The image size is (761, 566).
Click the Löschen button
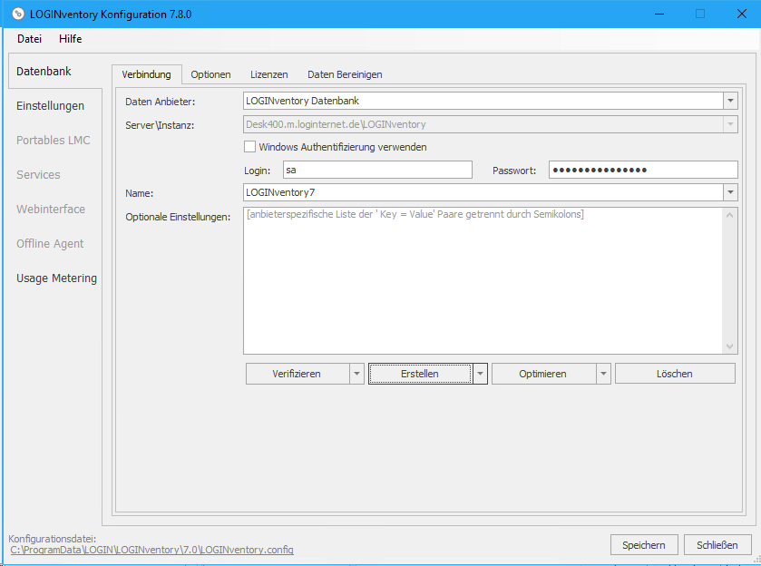coord(675,374)
